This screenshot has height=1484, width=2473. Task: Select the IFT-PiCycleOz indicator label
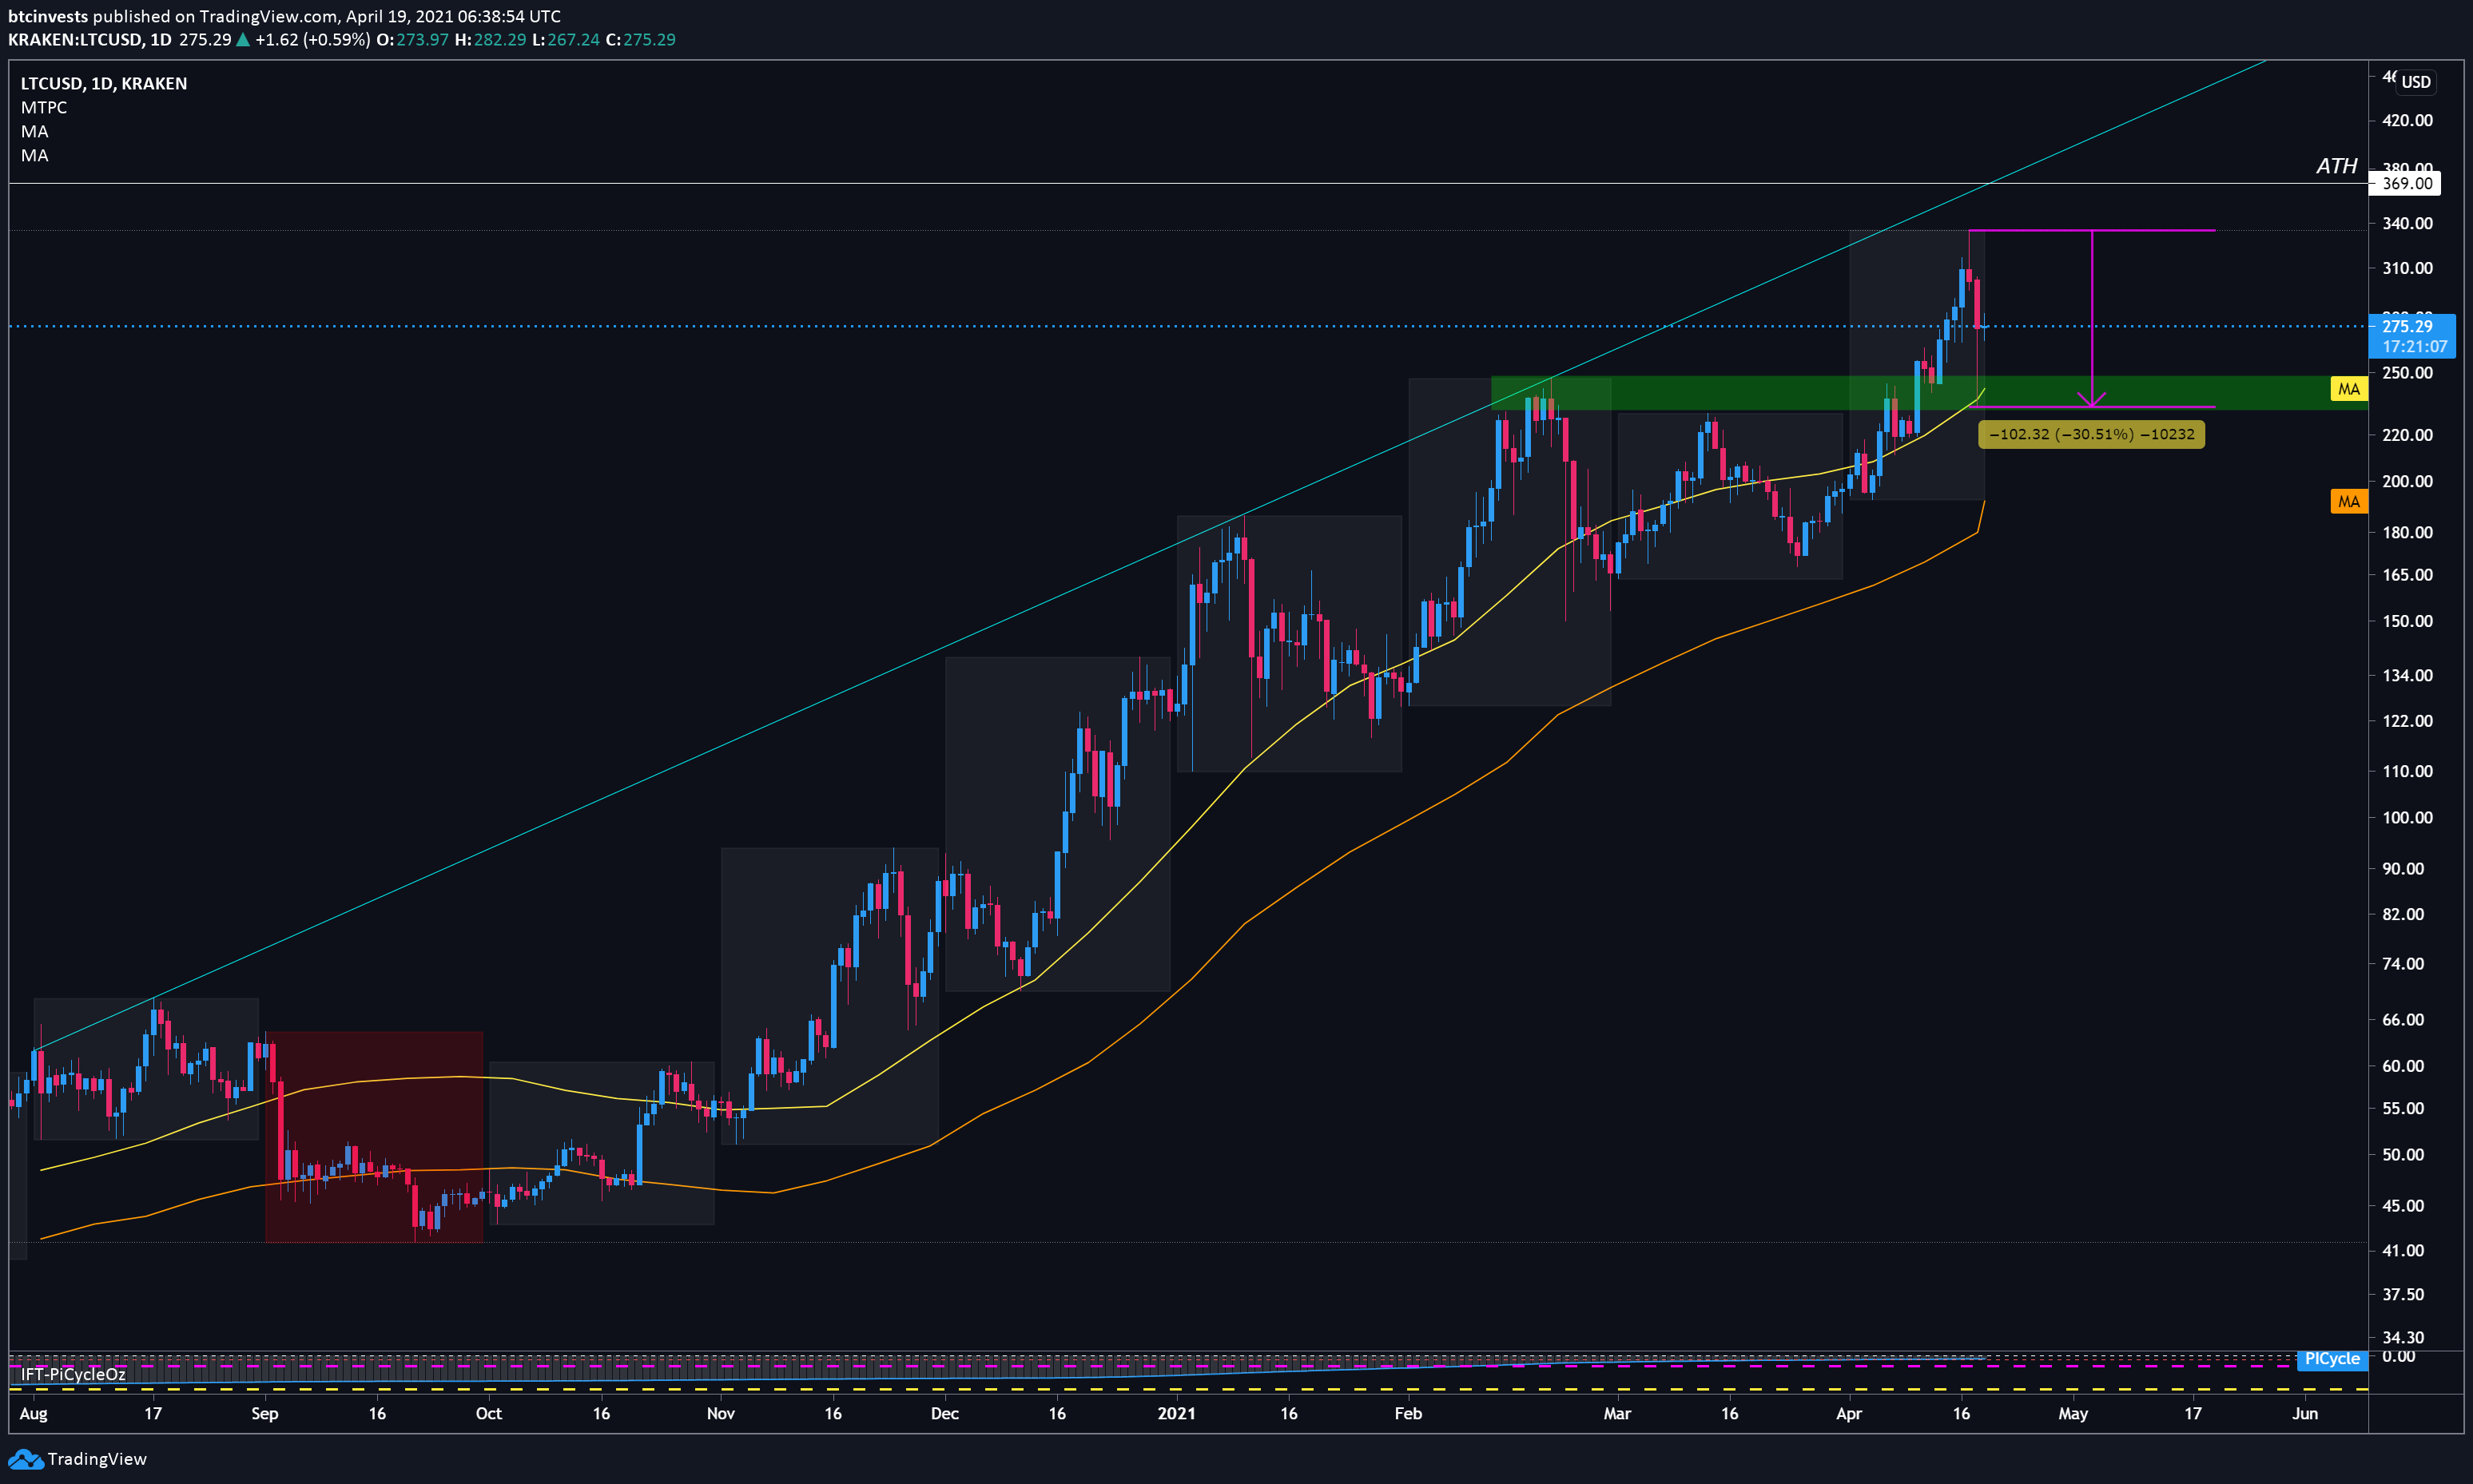coord(73,1375)
